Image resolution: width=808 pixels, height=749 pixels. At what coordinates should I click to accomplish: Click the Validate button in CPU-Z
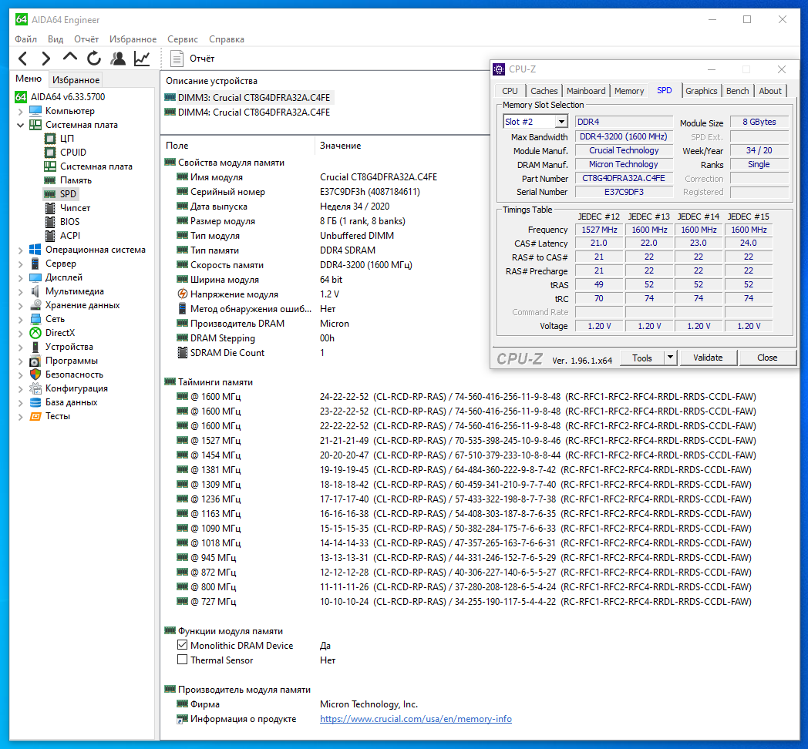[708, 358]
